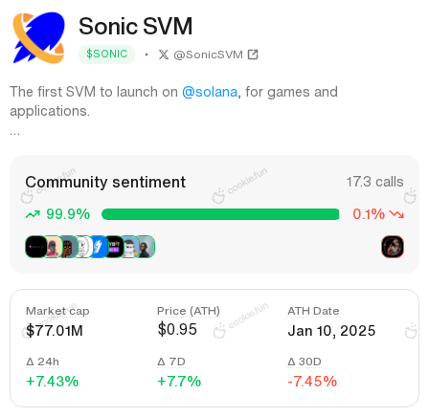Expand the description via the ellipsis

click(x=14, y=133)
